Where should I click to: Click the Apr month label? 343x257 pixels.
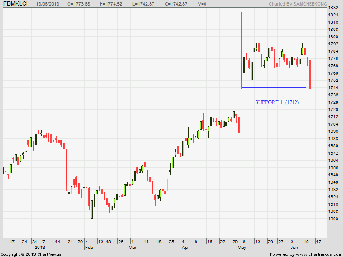pos(186,248)
